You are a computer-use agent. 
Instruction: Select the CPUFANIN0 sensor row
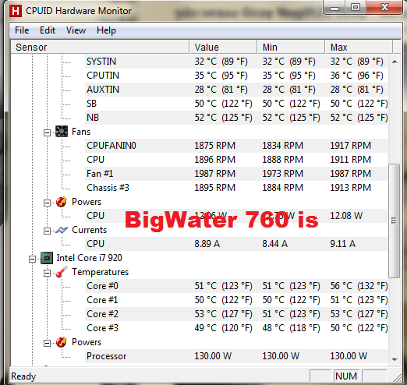tap(236, 146)
